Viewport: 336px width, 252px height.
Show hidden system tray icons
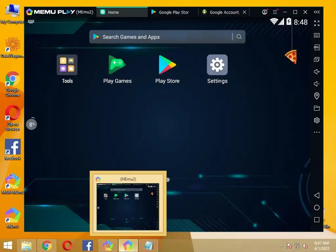(281, 246)
